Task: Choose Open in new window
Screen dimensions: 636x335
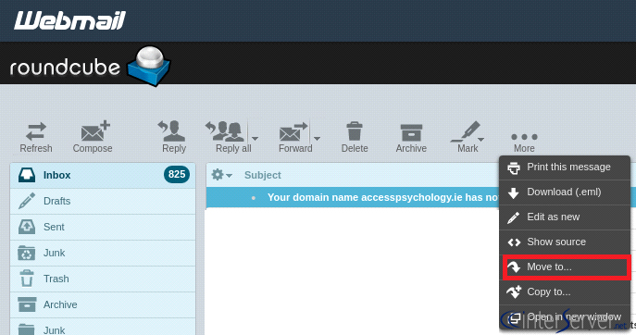Action: (x=565, y=317)
